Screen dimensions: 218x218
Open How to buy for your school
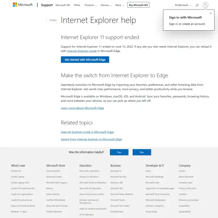point(92,194)
